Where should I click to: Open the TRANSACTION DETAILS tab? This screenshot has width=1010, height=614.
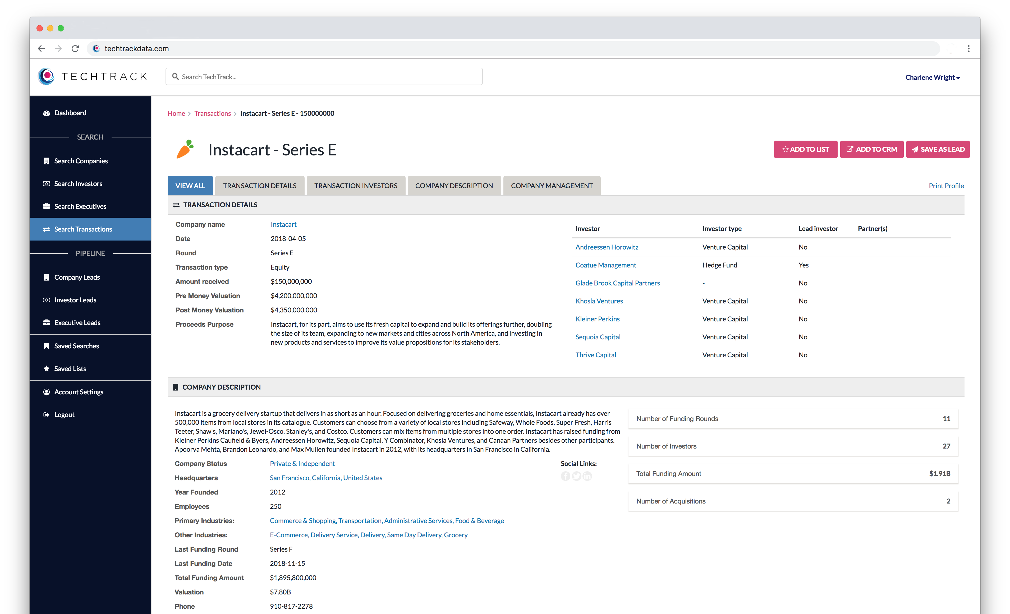(x=259, y=186)
